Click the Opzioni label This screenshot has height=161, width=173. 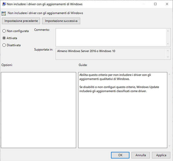tap(7, 65)
